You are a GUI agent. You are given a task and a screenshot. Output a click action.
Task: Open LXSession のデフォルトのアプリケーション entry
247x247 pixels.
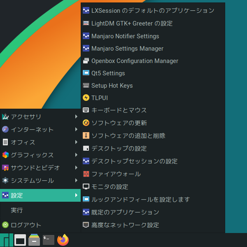tap(153, 11)
